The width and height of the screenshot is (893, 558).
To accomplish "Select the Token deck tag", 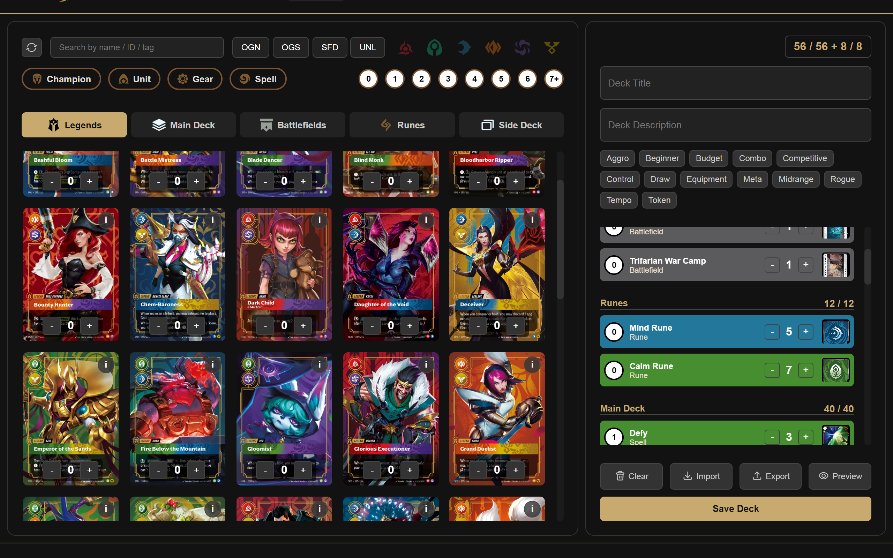I will pos(659,200).
